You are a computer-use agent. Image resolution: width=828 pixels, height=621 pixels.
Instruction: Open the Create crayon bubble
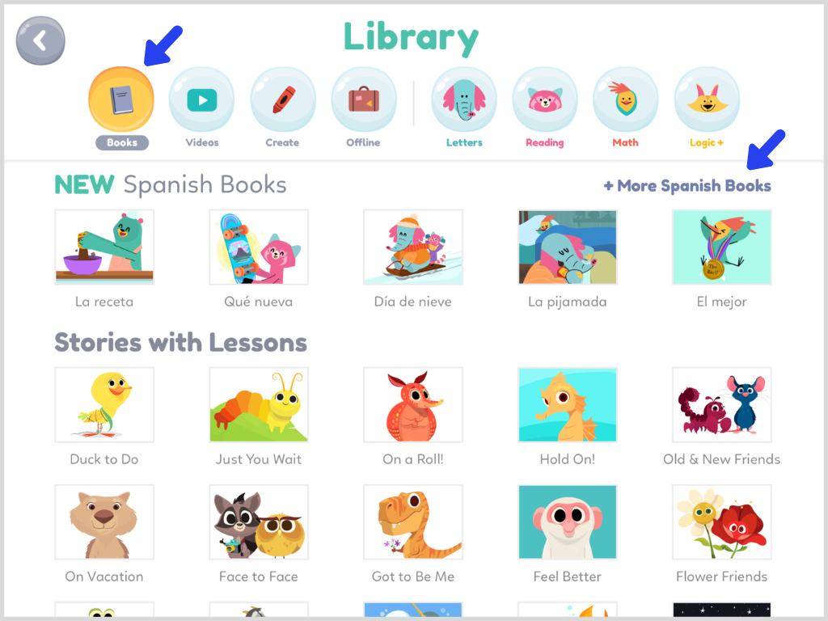tap(283, 99)
